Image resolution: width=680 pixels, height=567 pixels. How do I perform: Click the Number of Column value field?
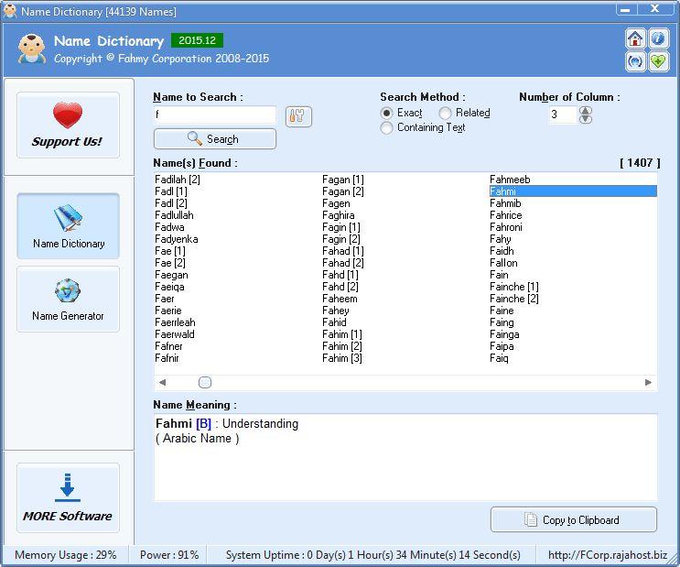coord(563,114)
